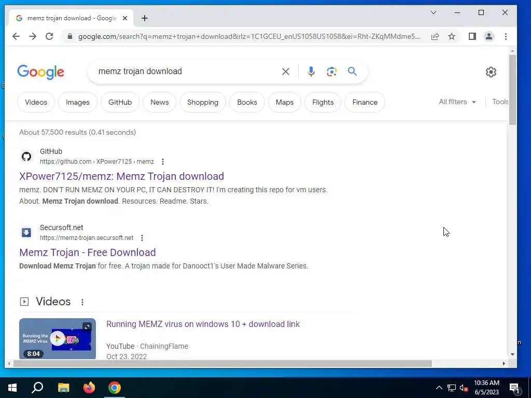Viewport: 531px width, 398px height.
Task: Clear the search query text
Action: tap(286, 72)
